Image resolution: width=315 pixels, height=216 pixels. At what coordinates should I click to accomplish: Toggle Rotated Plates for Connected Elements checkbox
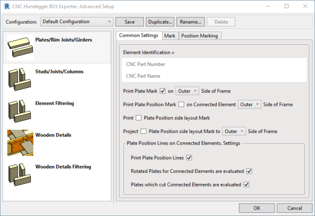point(249,171)
